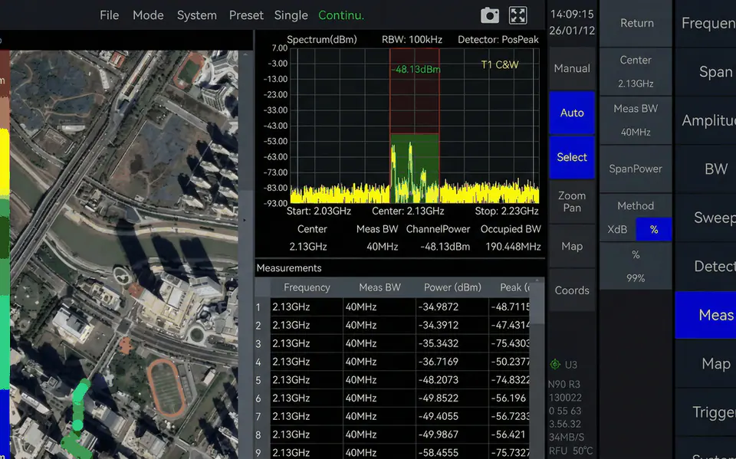Click the ChannelPower -48.13dBm readout
736x459 pixels.
click(x=438, y=238)
